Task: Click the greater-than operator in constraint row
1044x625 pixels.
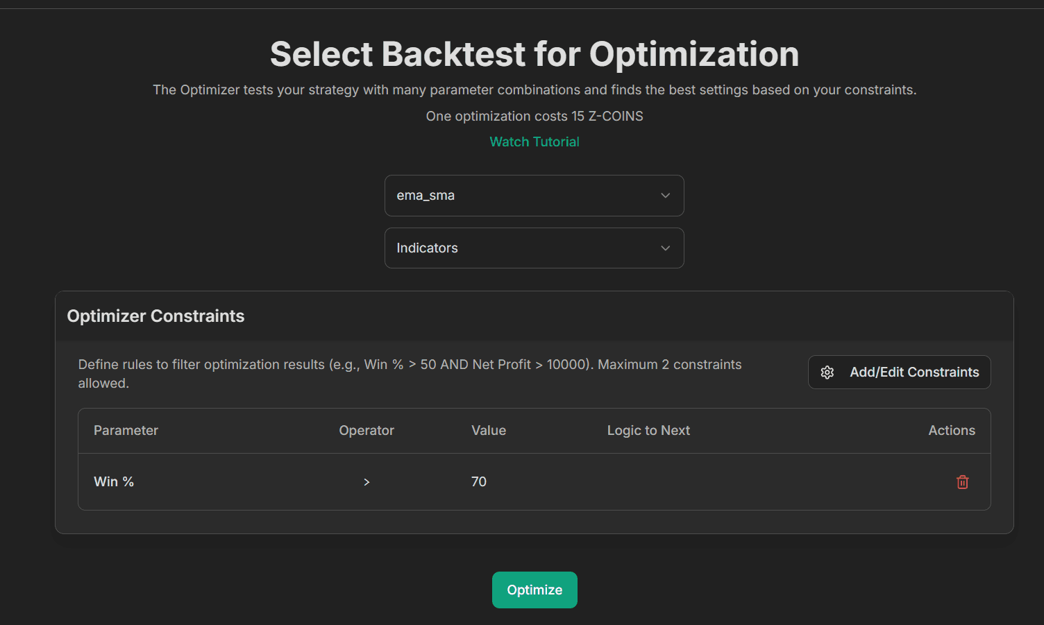Action: [x=367, y=482]
